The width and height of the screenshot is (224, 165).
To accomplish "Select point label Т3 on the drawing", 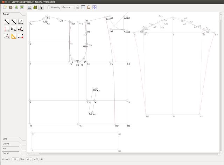I will click(x=88, y=103).
